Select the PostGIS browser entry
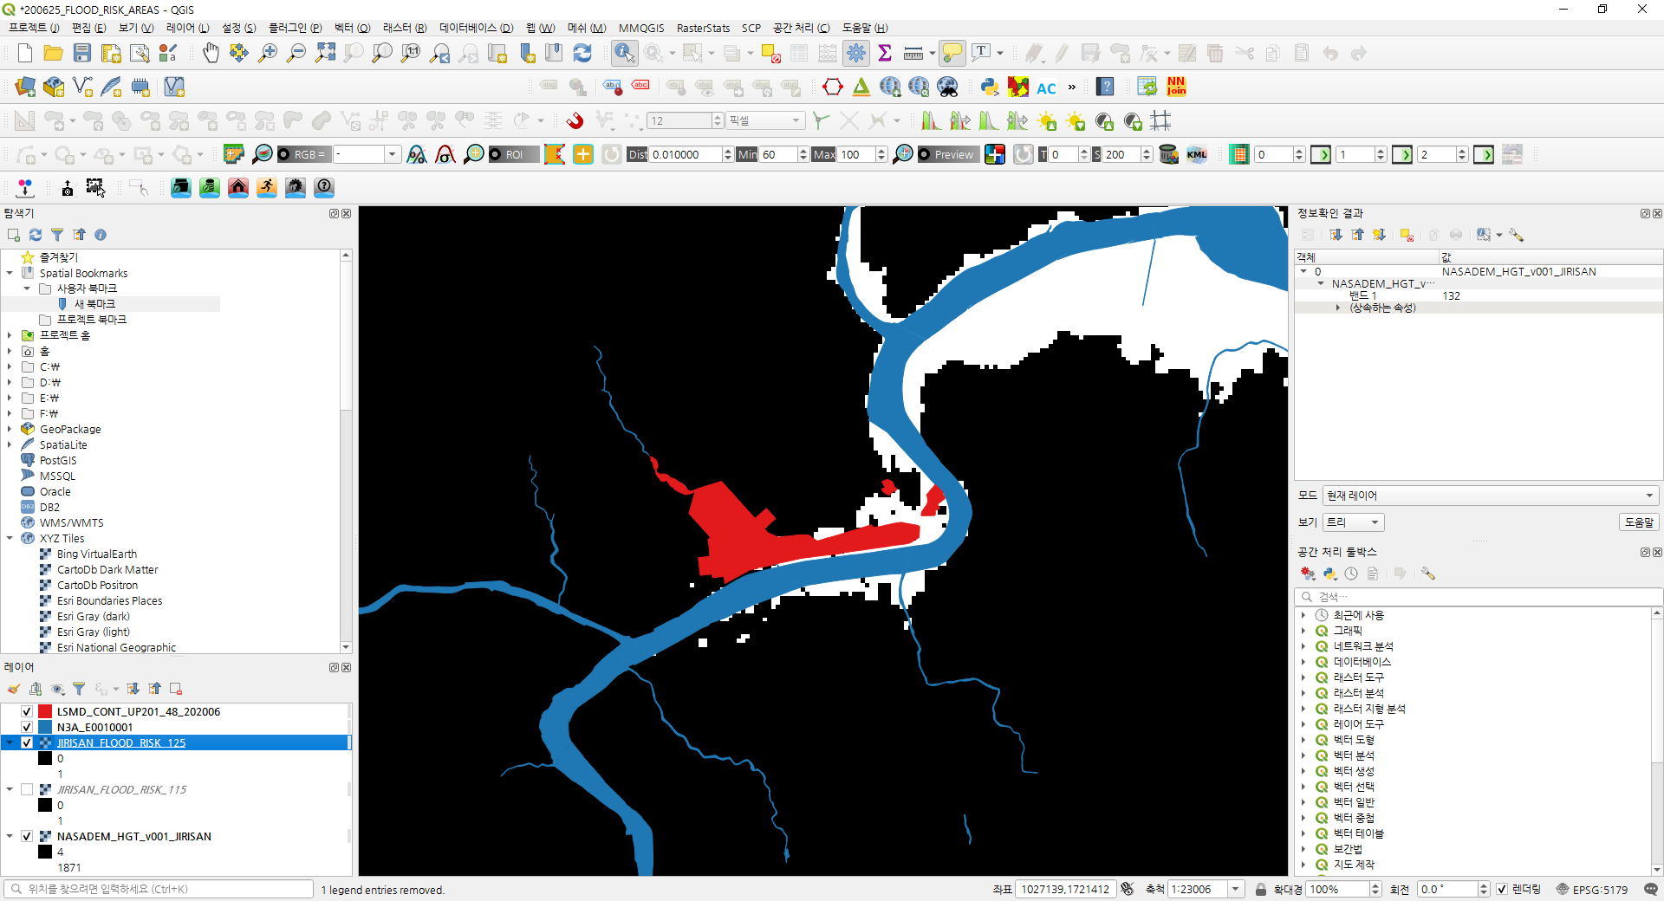 [x=58, y=460]
